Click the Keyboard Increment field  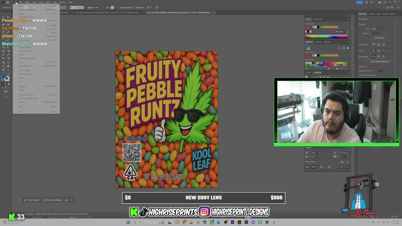point(378,71)
